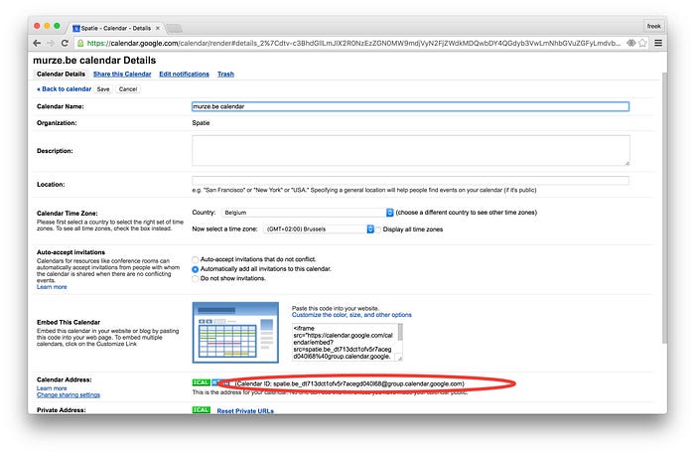Switch to Share this Calendar tab

(x=122, y=75)
